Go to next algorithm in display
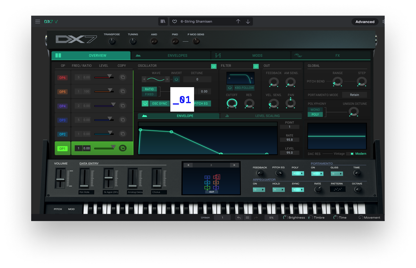The height and width of the screenshot is (268, 416). (x=234, y=165)
